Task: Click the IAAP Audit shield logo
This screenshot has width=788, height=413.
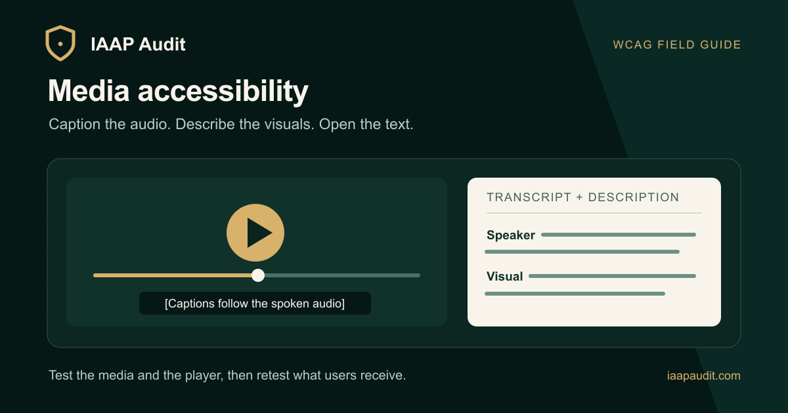Action: 60,43
